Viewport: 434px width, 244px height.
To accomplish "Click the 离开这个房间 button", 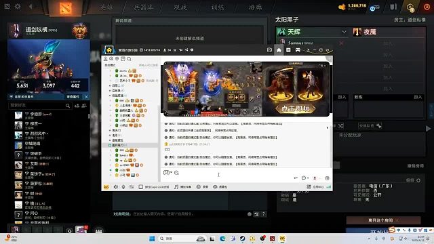I will click(x=383, y=220).
